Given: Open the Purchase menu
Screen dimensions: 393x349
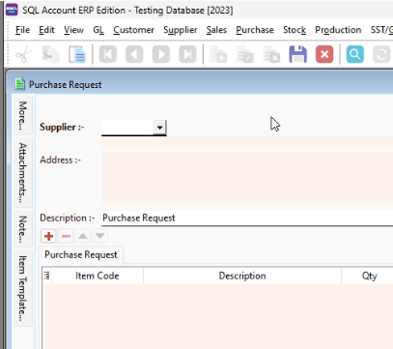Looking at the screenshot, I should click(x=255, y=30).
